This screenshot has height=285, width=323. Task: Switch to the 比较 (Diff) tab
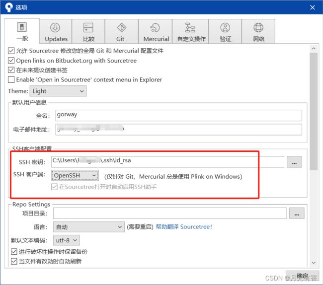click(88, 31)
